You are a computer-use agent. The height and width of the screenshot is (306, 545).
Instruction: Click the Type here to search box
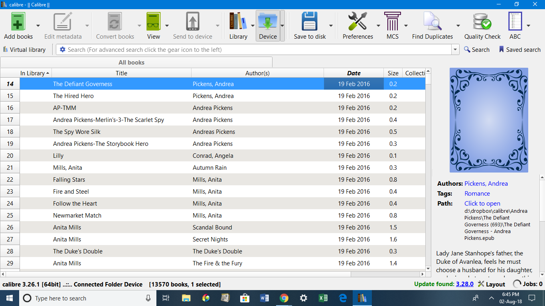88,298
